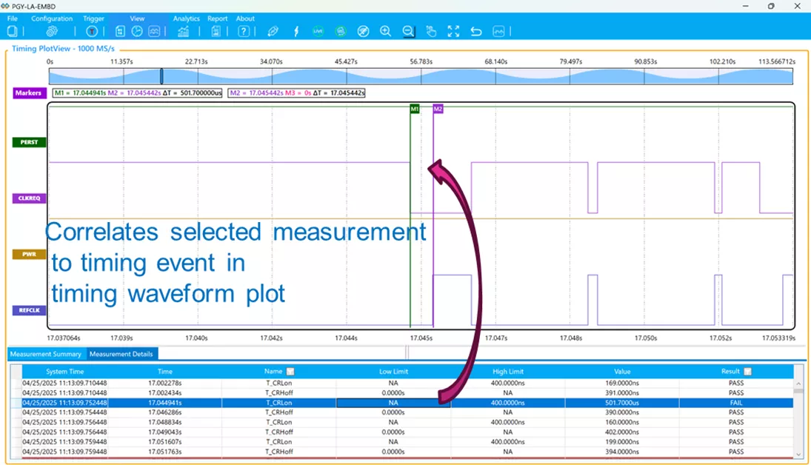Click the Configuration gear icon

pyautogui.click(x=52, y=31)
